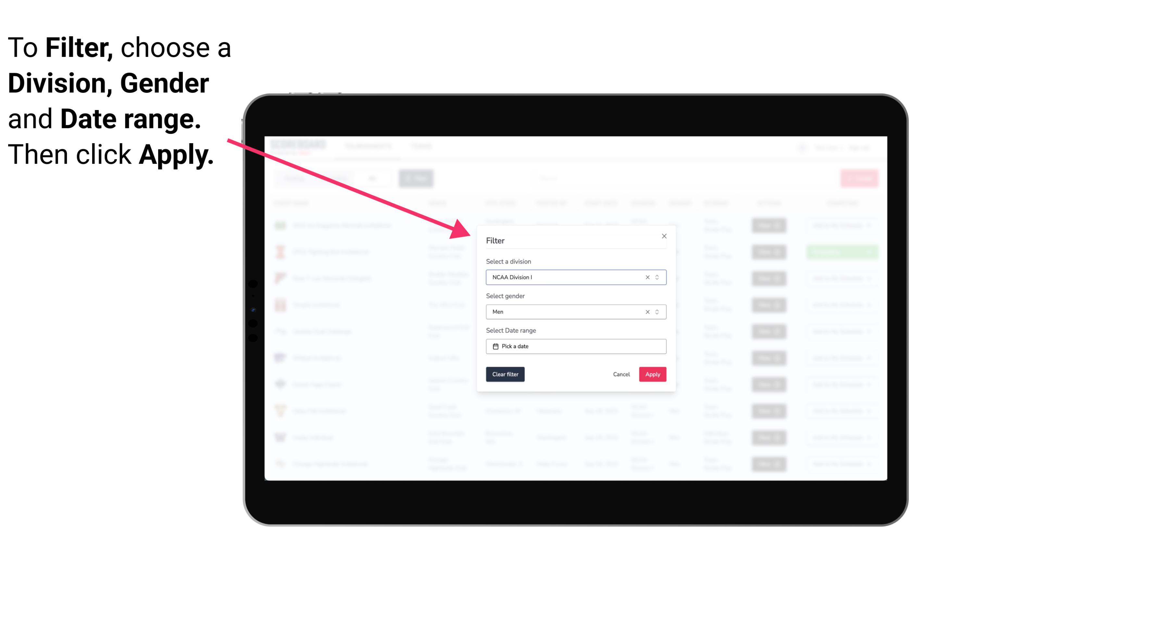Image resolution: width=1150 pixels, height=619 pixels.
Task: Click Clear filter to reset all selections
Action: pos(505,374)
